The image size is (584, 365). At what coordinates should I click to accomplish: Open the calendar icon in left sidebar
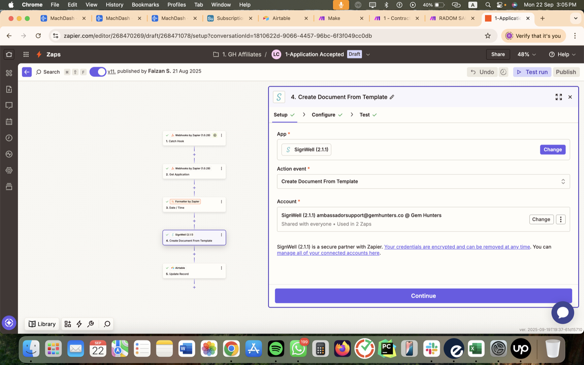(x=9, y=122)
